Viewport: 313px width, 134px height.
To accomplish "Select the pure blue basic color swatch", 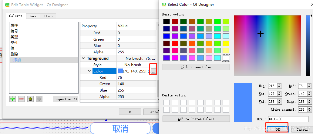I will click(167, 36).
